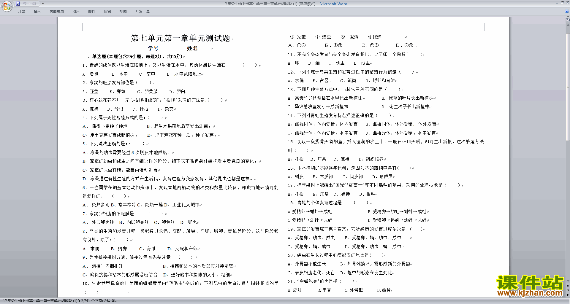Click option B 受精卵→幼蛙→蝌蚪→成蛙
The image size is (570, 304).
click(x=397, y=212)
